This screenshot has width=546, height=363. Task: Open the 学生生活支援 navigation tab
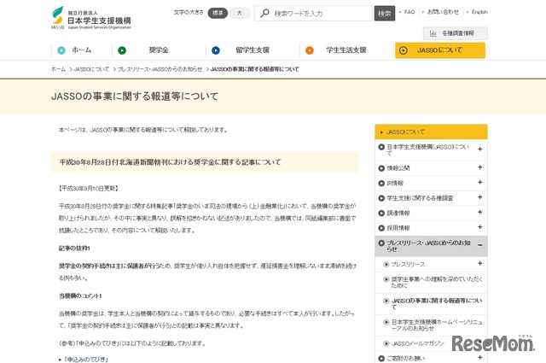click(346, 50)
